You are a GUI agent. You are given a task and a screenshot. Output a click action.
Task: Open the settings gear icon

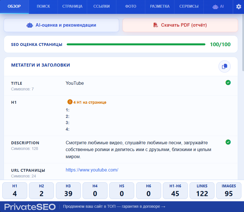[239, 7]
